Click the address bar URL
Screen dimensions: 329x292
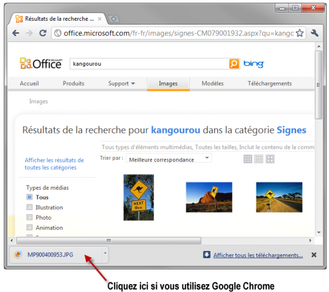179,33
